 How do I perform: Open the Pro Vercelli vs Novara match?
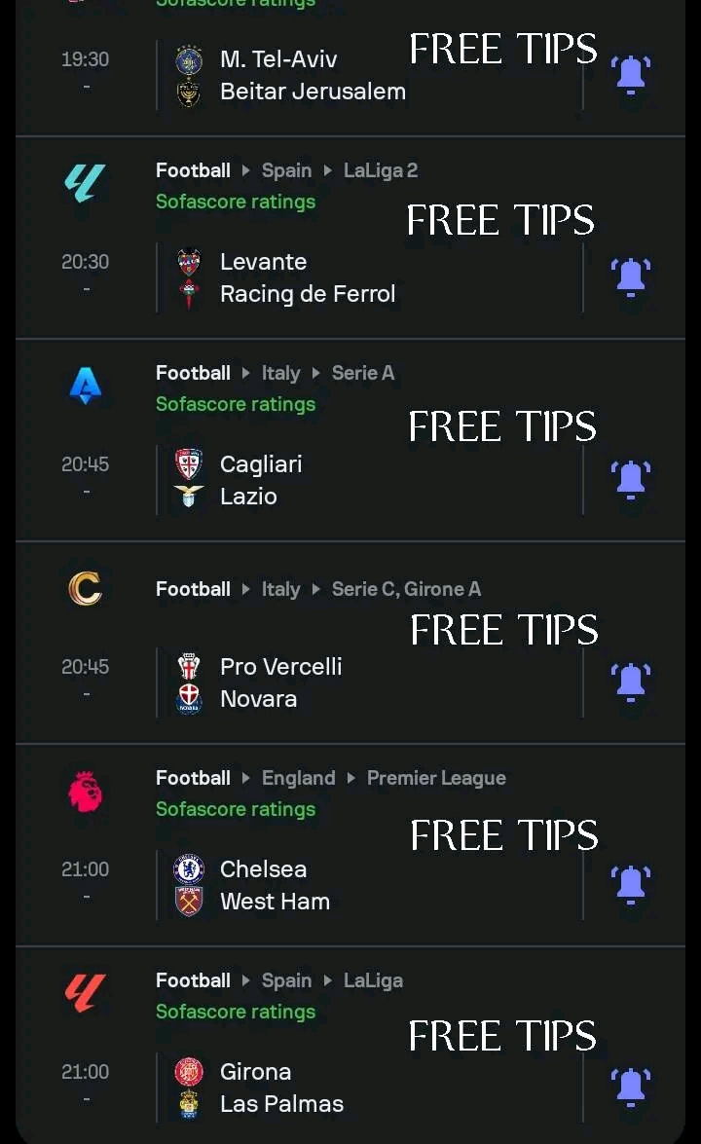(x=280, y=683)
